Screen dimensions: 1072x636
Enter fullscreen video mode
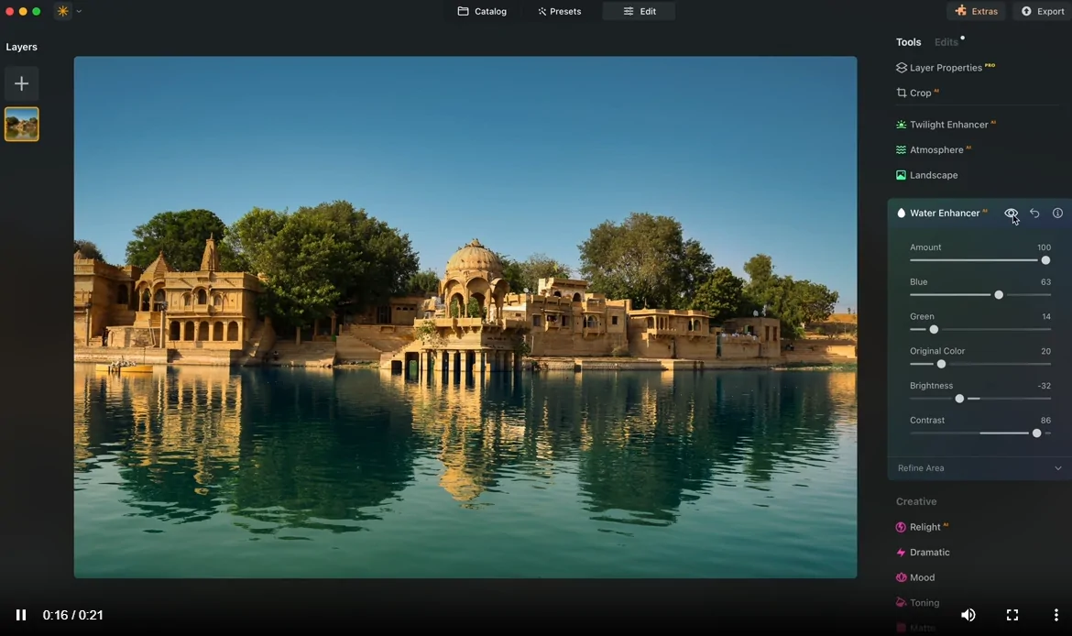point(1012,615)
